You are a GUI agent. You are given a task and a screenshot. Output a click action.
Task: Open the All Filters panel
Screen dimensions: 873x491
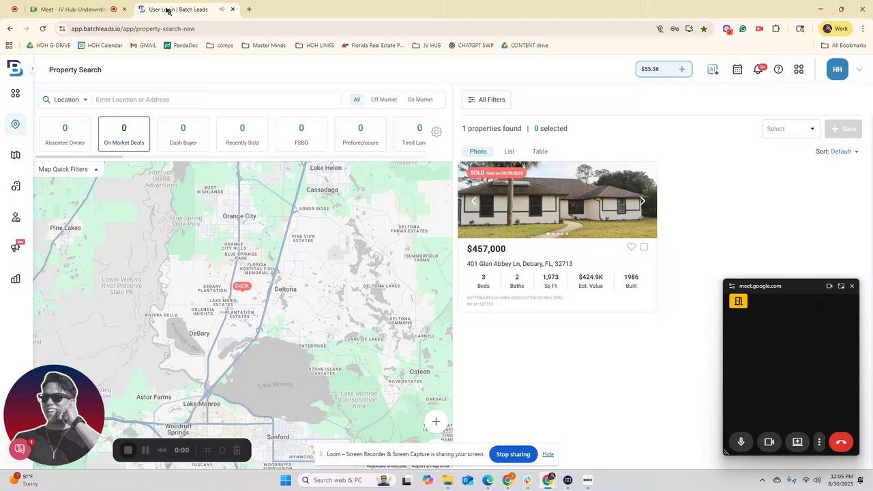(486, 100)
